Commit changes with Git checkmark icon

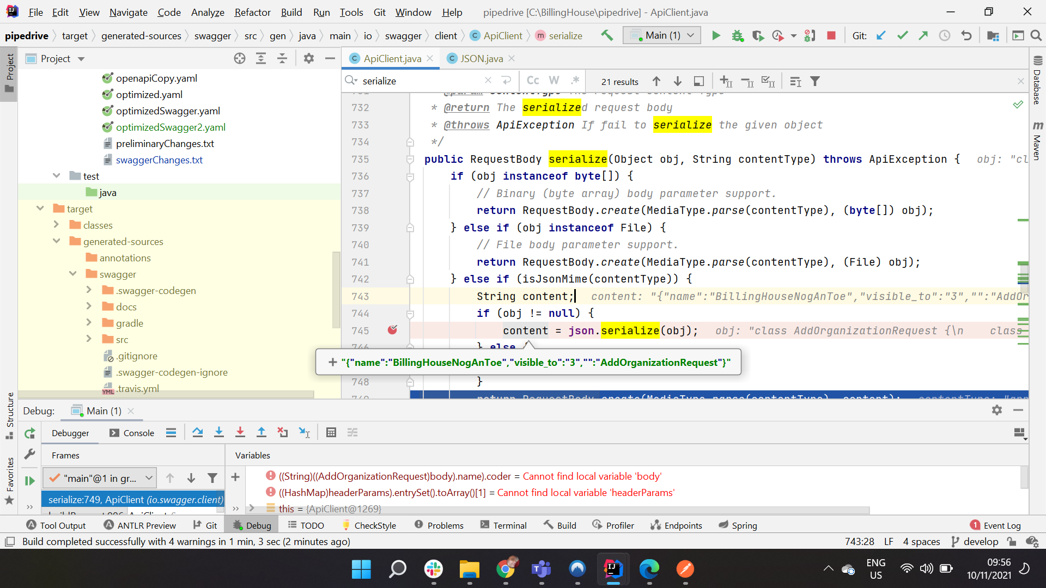(902, 36)
